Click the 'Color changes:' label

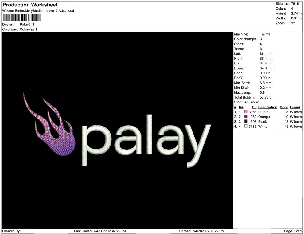pos(246,39)
